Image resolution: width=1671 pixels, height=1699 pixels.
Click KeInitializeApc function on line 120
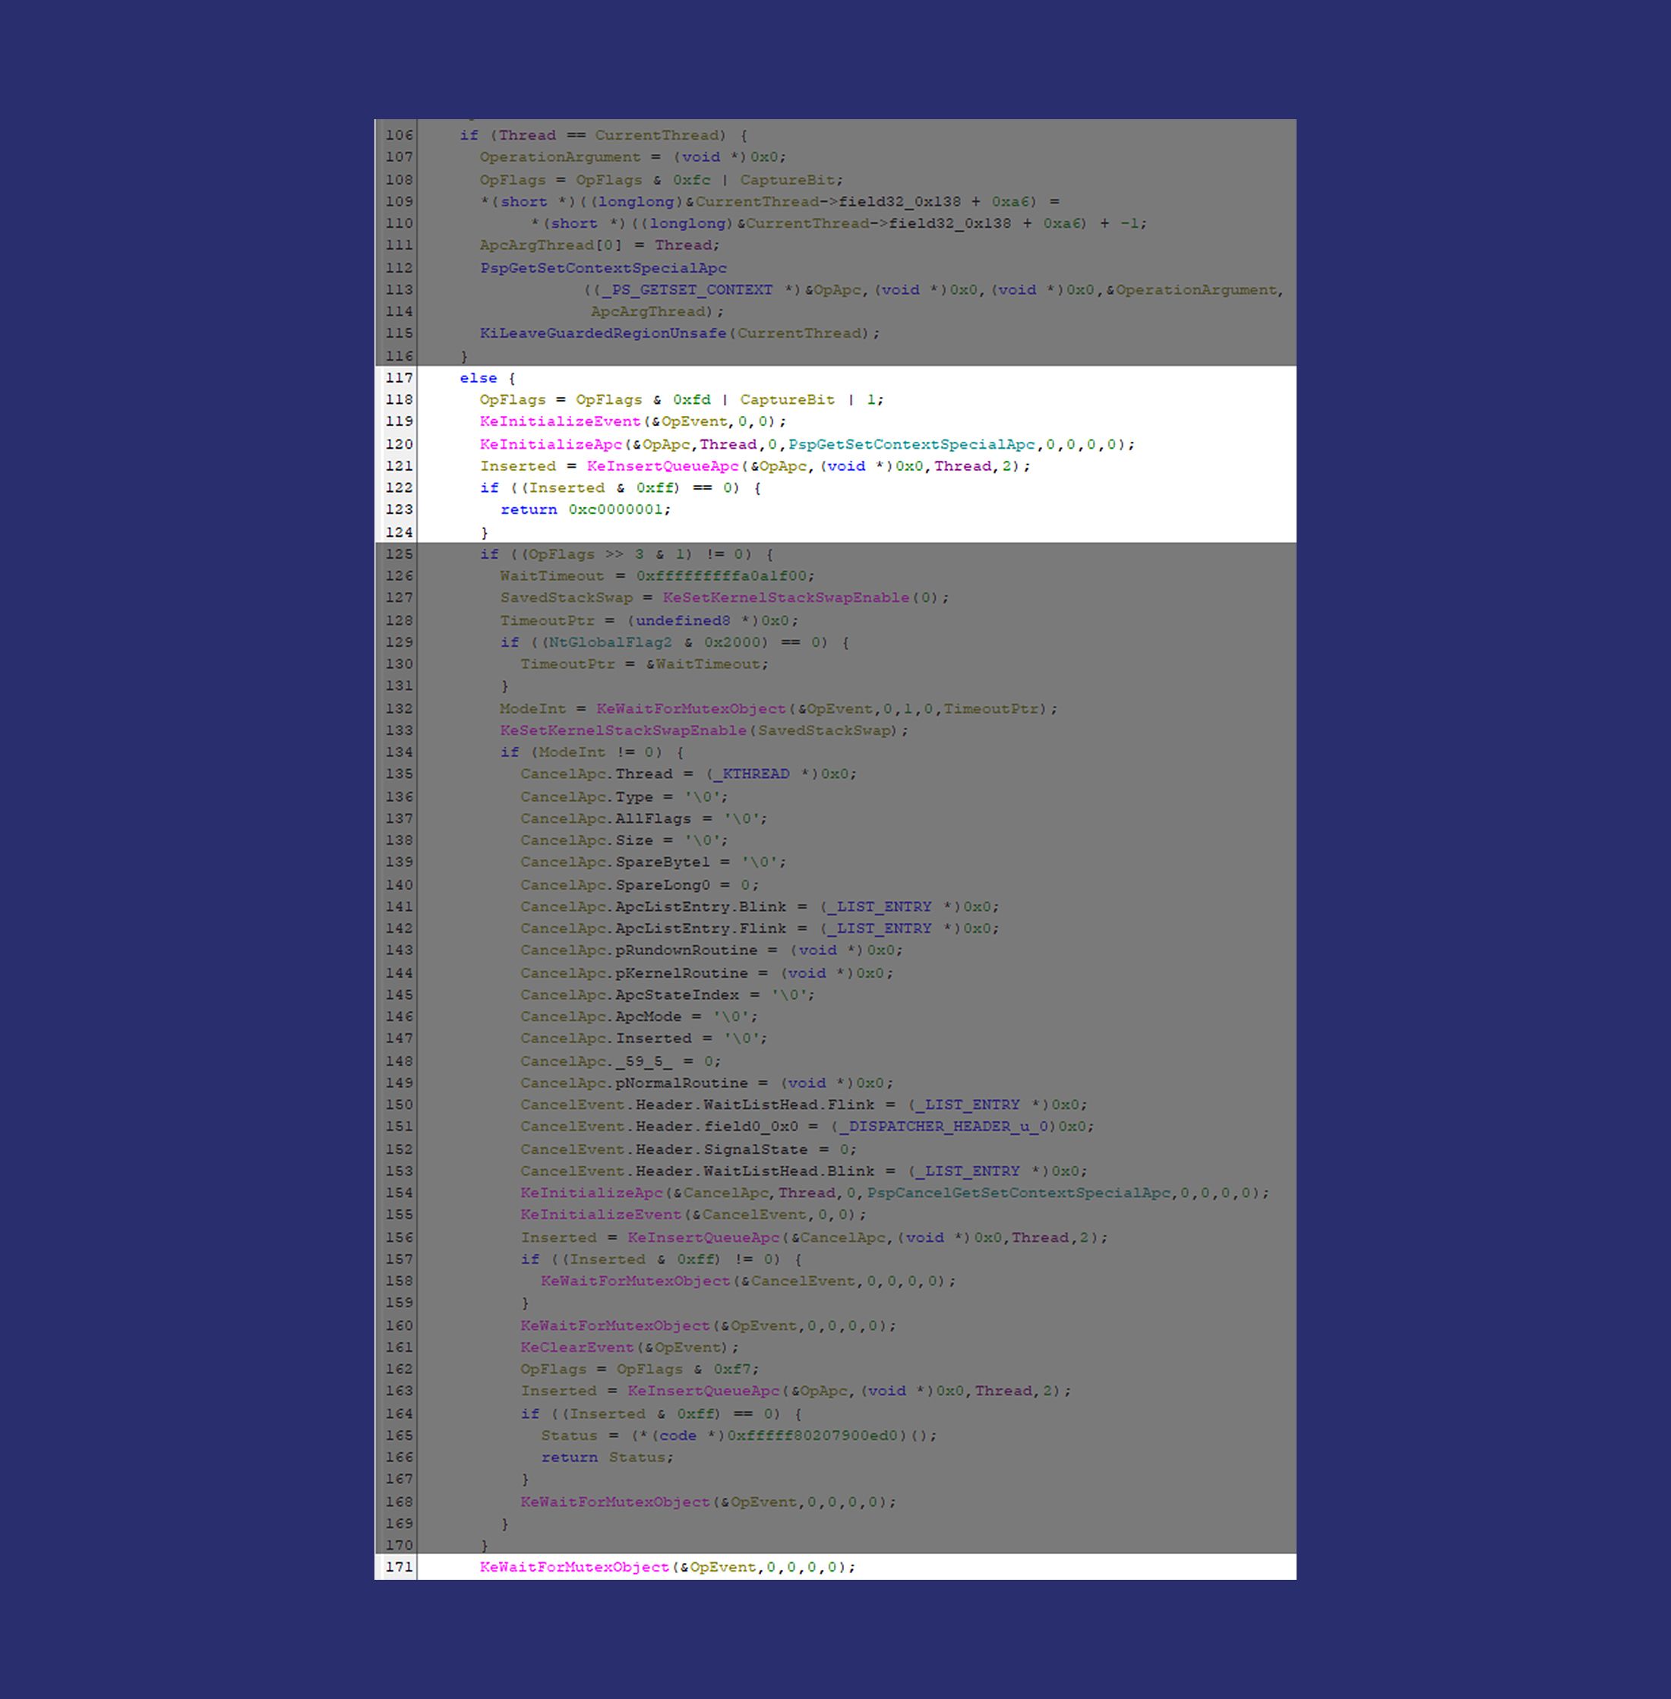550,444
